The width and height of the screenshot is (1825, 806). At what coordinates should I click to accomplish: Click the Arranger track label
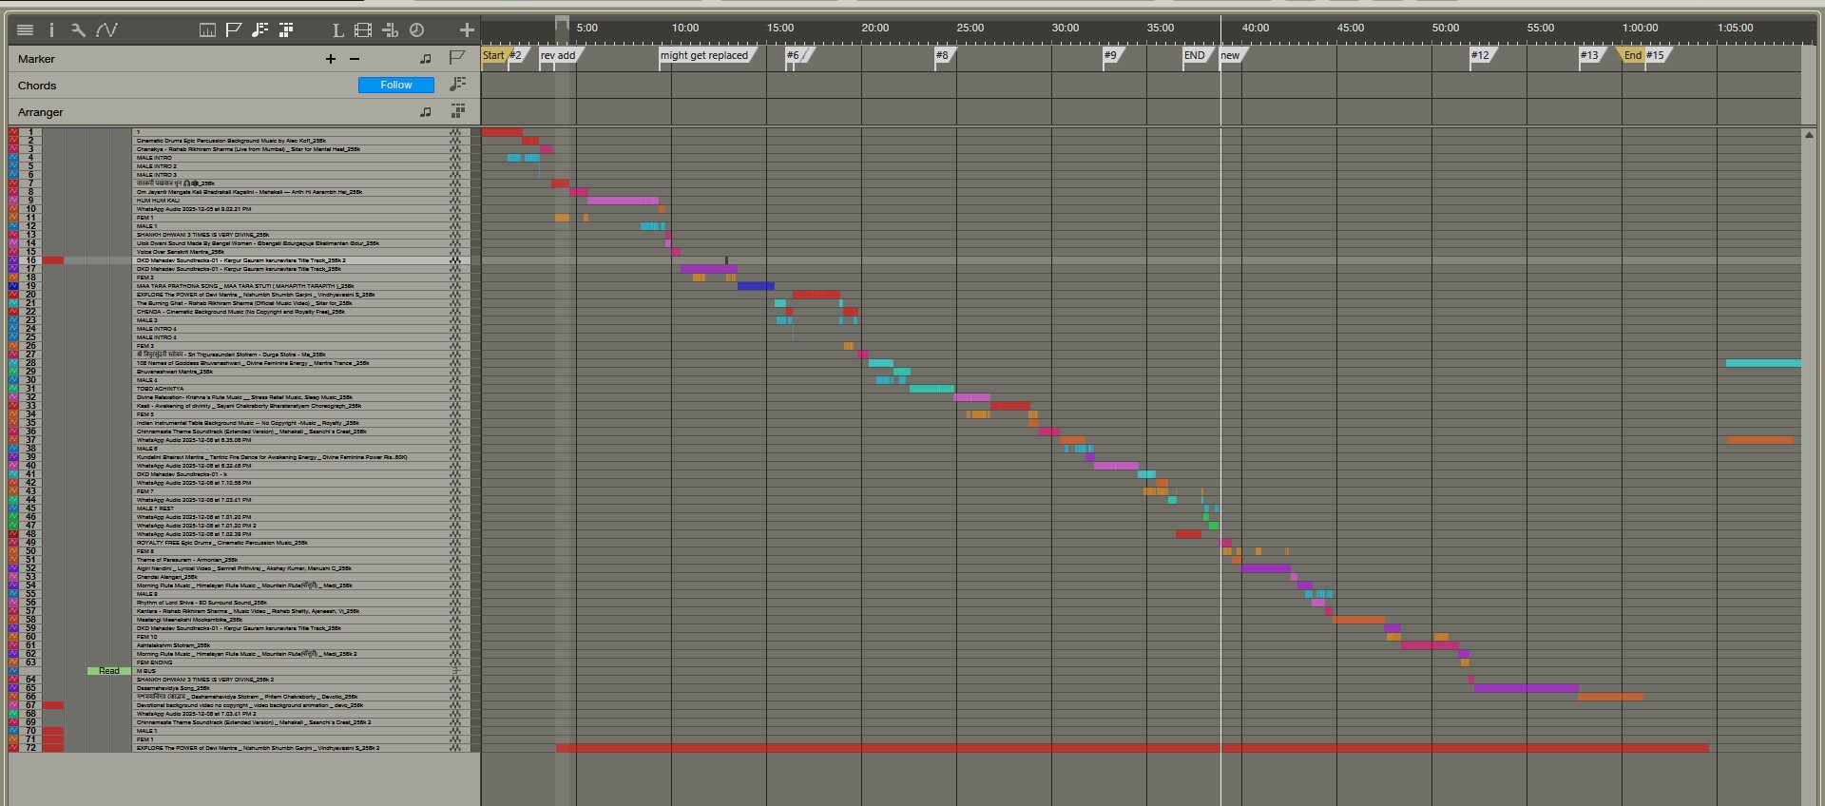41,112
